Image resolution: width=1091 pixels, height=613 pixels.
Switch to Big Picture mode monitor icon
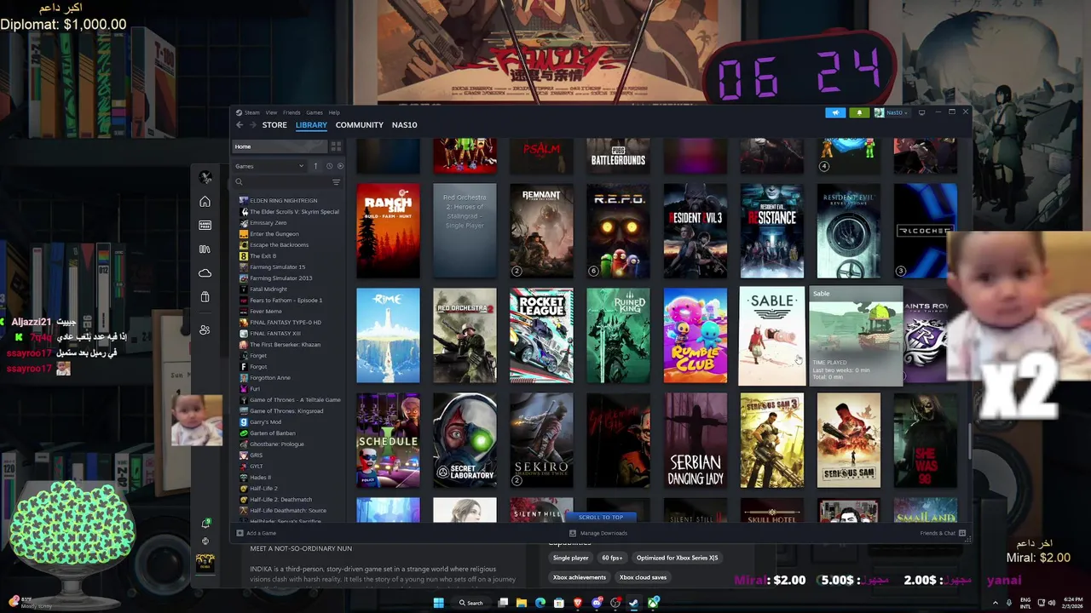921,112
